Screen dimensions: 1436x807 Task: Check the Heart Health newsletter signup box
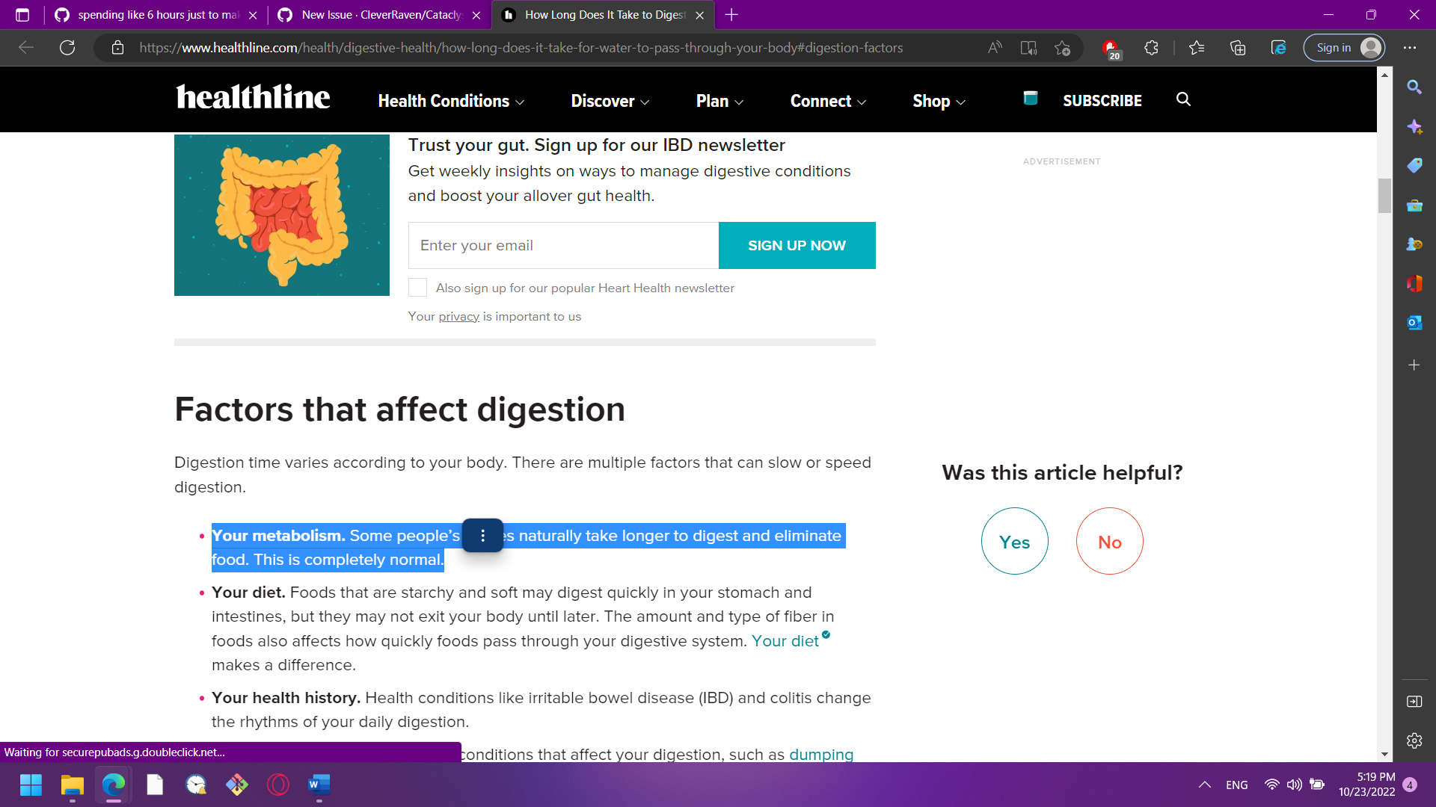coord(417,287)
